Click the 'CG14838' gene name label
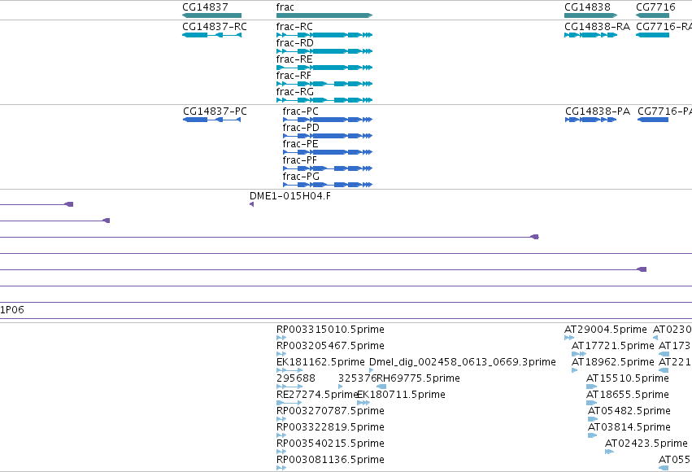Viewport: 692px width, 472px height. [x=587, y=7]
